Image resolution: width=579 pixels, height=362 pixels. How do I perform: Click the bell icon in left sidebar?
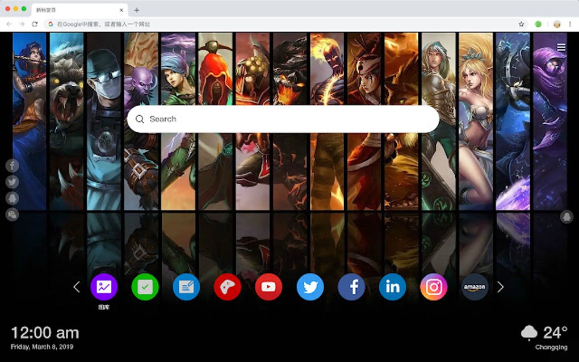click(x=12, y=198)
